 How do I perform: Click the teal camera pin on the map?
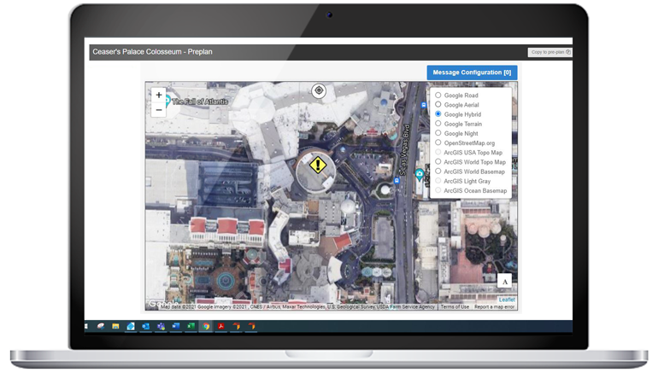419,175
